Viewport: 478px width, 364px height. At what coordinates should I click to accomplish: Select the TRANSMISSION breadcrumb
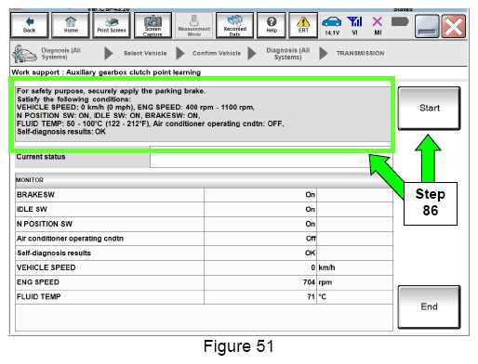(360, 53)
